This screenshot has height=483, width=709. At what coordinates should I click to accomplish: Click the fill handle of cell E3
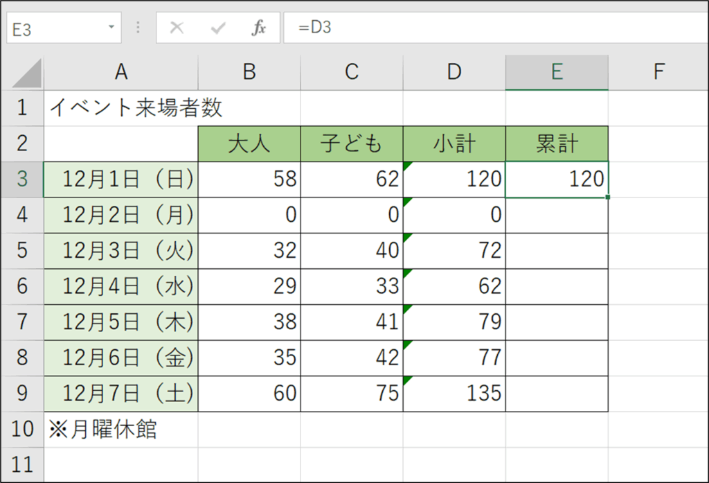[608, 197]
